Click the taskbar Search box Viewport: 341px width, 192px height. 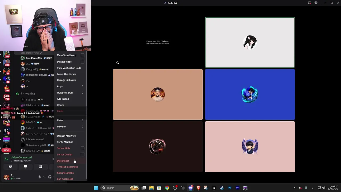tap(120, 188)
